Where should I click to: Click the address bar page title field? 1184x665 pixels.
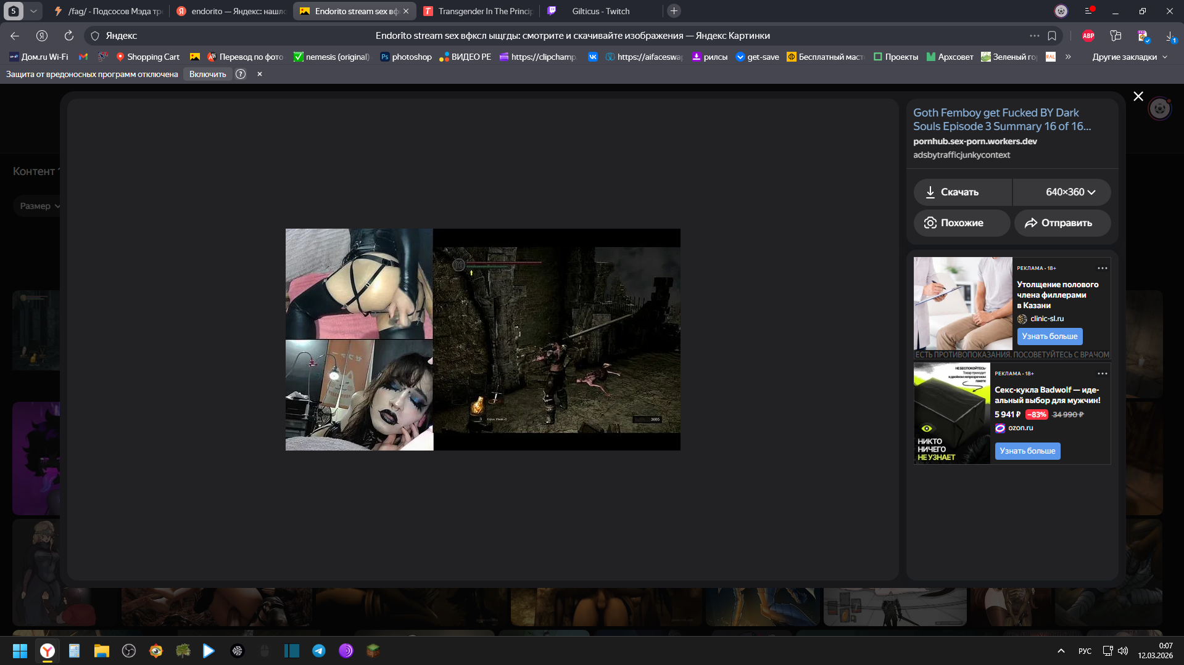573,36
